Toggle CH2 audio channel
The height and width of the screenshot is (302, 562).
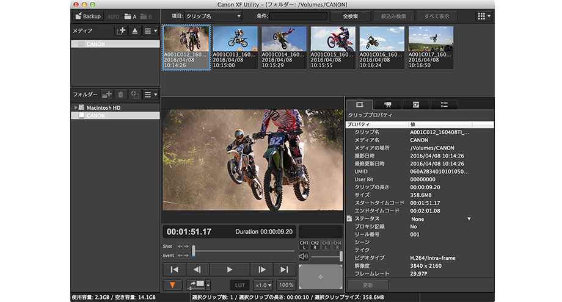(x=315, y=245)
